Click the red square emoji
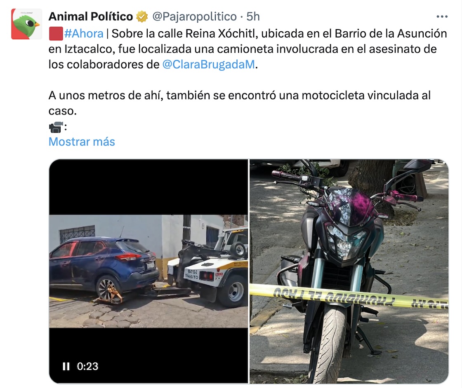The width and height of the screenshot is (462, 388). pyautogui.click(x=56, y=33)
